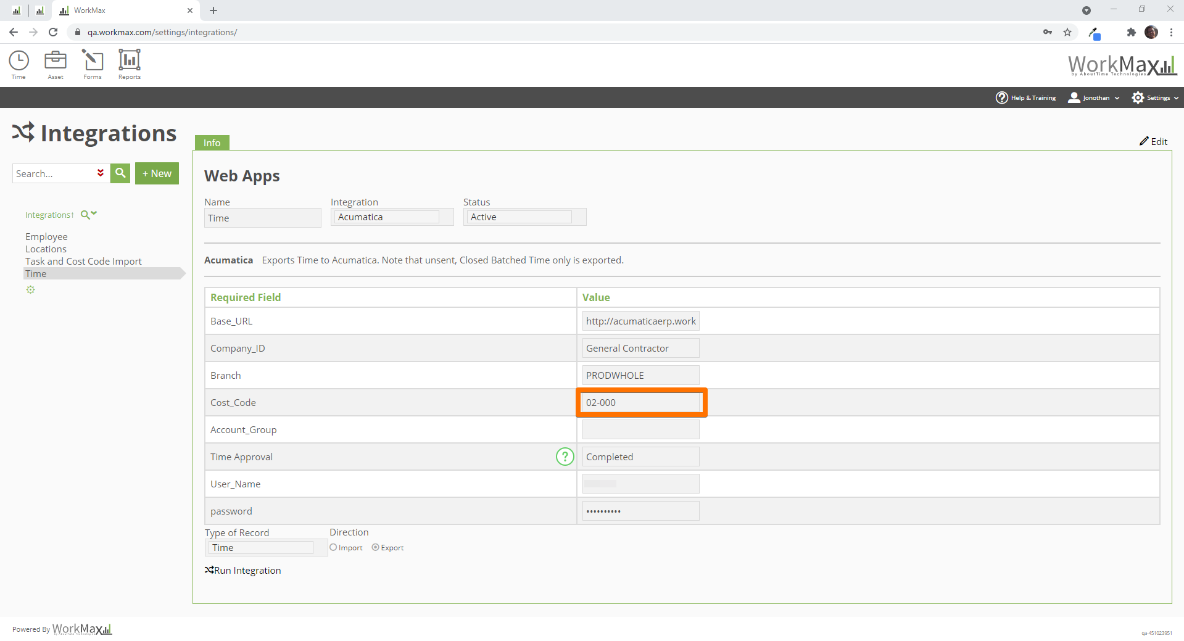Select Employee in the integrations list
This screenshot has width=1184, height=641.
pos(46,236)
